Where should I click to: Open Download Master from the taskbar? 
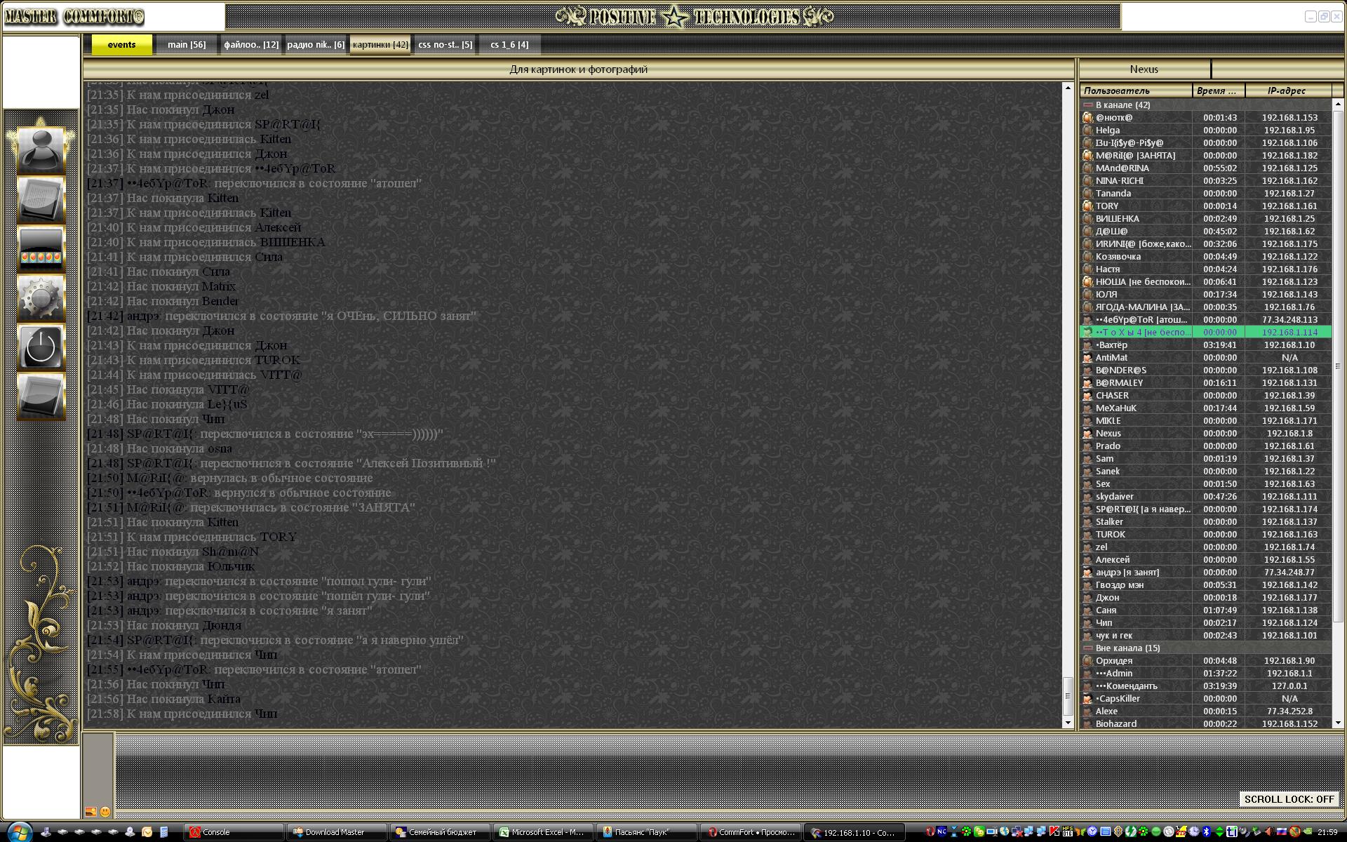pos(335,832)
